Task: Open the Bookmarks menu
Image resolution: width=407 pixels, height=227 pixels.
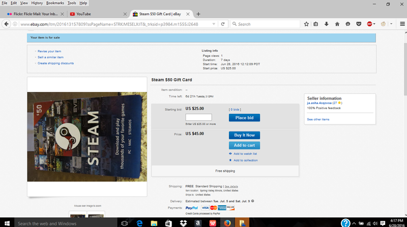Action: coord(55,3)
